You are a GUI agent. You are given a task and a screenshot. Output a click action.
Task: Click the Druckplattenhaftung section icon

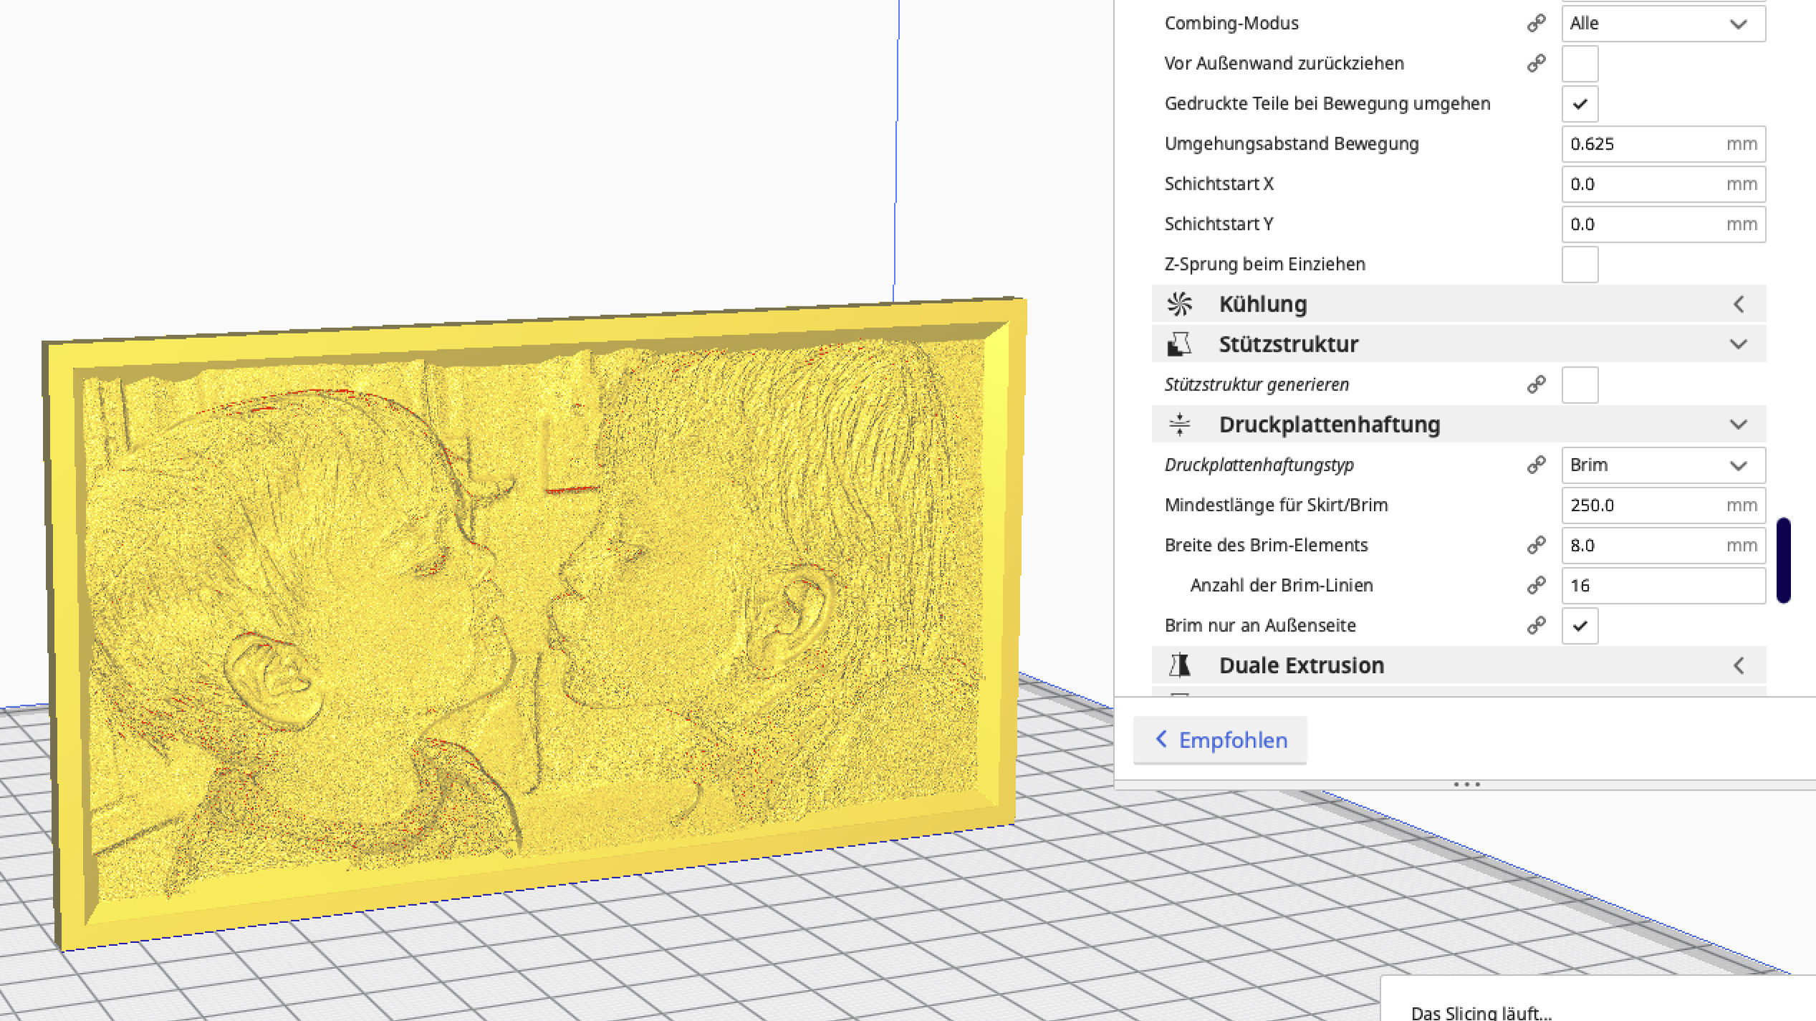click(x=1179, y=425)
